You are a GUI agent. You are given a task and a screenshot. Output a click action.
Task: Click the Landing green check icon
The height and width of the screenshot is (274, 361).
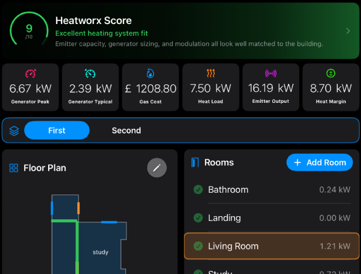tap(198, 218)
